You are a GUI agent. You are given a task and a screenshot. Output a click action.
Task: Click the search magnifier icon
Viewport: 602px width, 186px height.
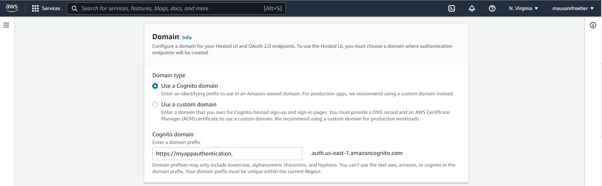74,8
